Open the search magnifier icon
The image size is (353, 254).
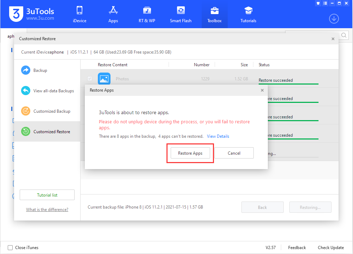(343, 35)
